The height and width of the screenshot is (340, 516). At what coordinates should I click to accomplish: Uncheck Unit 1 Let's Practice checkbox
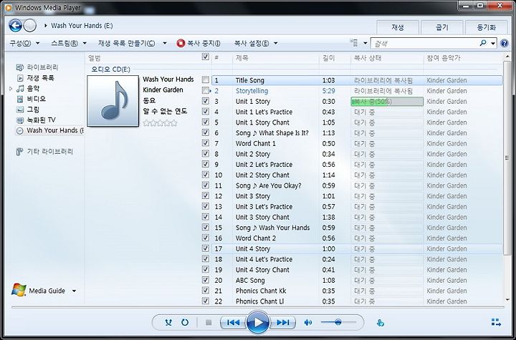pyautogui.click(x=206, y=112)
